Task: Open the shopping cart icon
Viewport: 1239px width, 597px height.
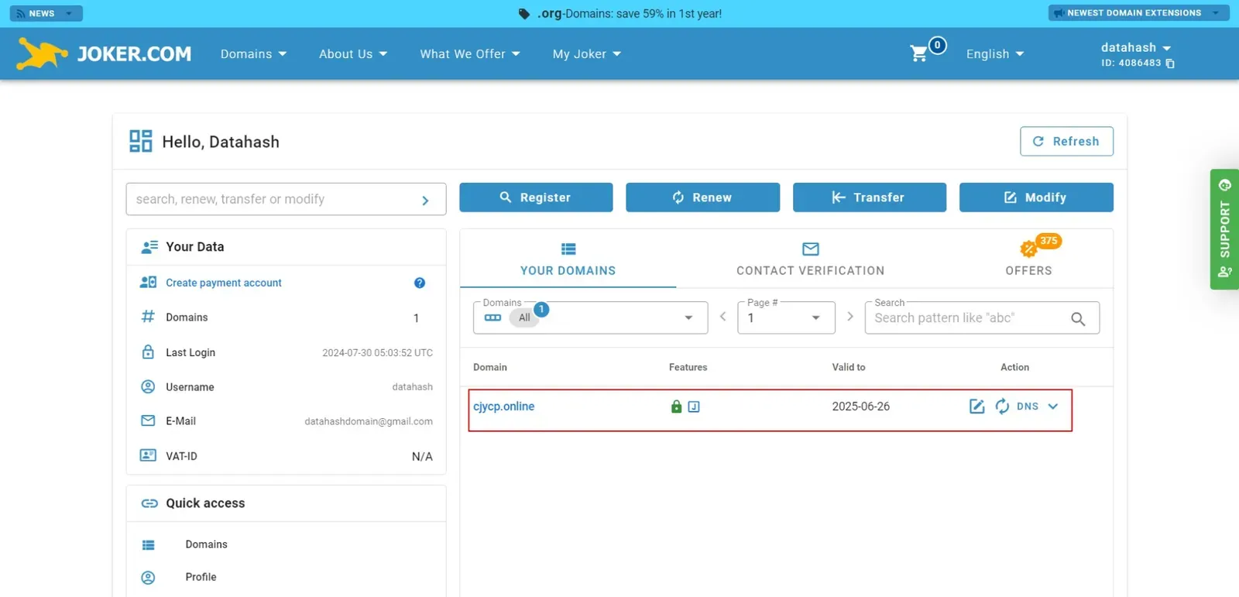Action: [x=919, y=53]
